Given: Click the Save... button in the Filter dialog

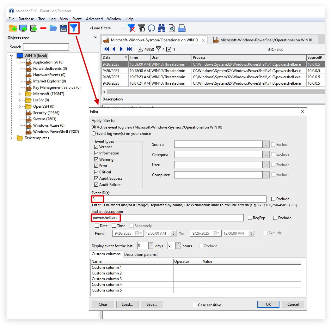Looking at the screenshot, I should [x=152, y=304].
